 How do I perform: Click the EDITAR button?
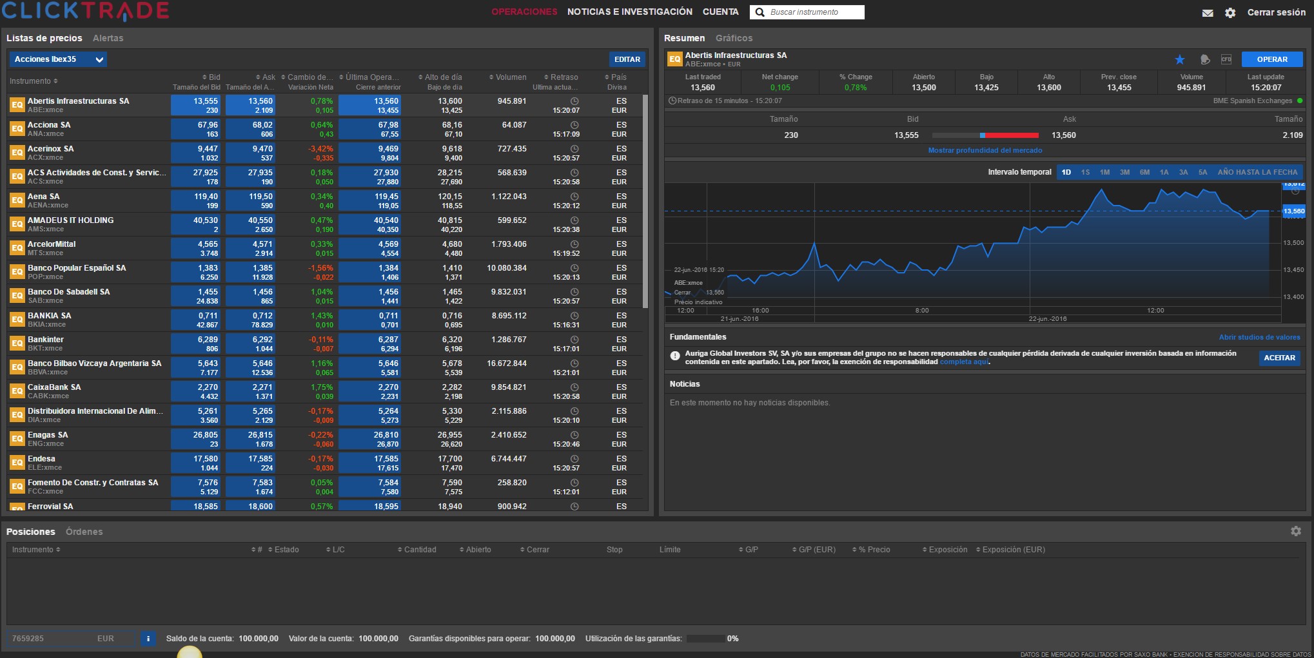coord(627,59)
